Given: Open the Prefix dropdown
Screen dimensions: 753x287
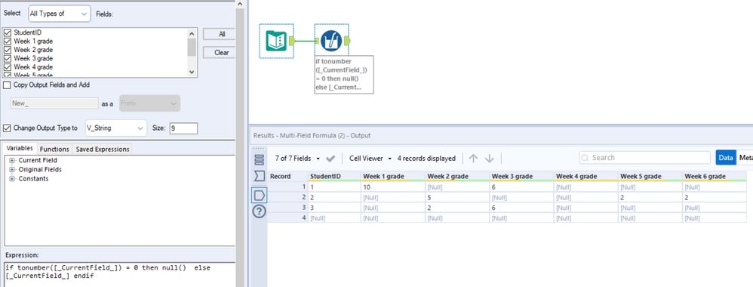Looking at the screenshot, I should click(149, 103).
